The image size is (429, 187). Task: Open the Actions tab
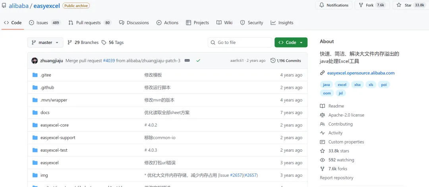point(168,23)
